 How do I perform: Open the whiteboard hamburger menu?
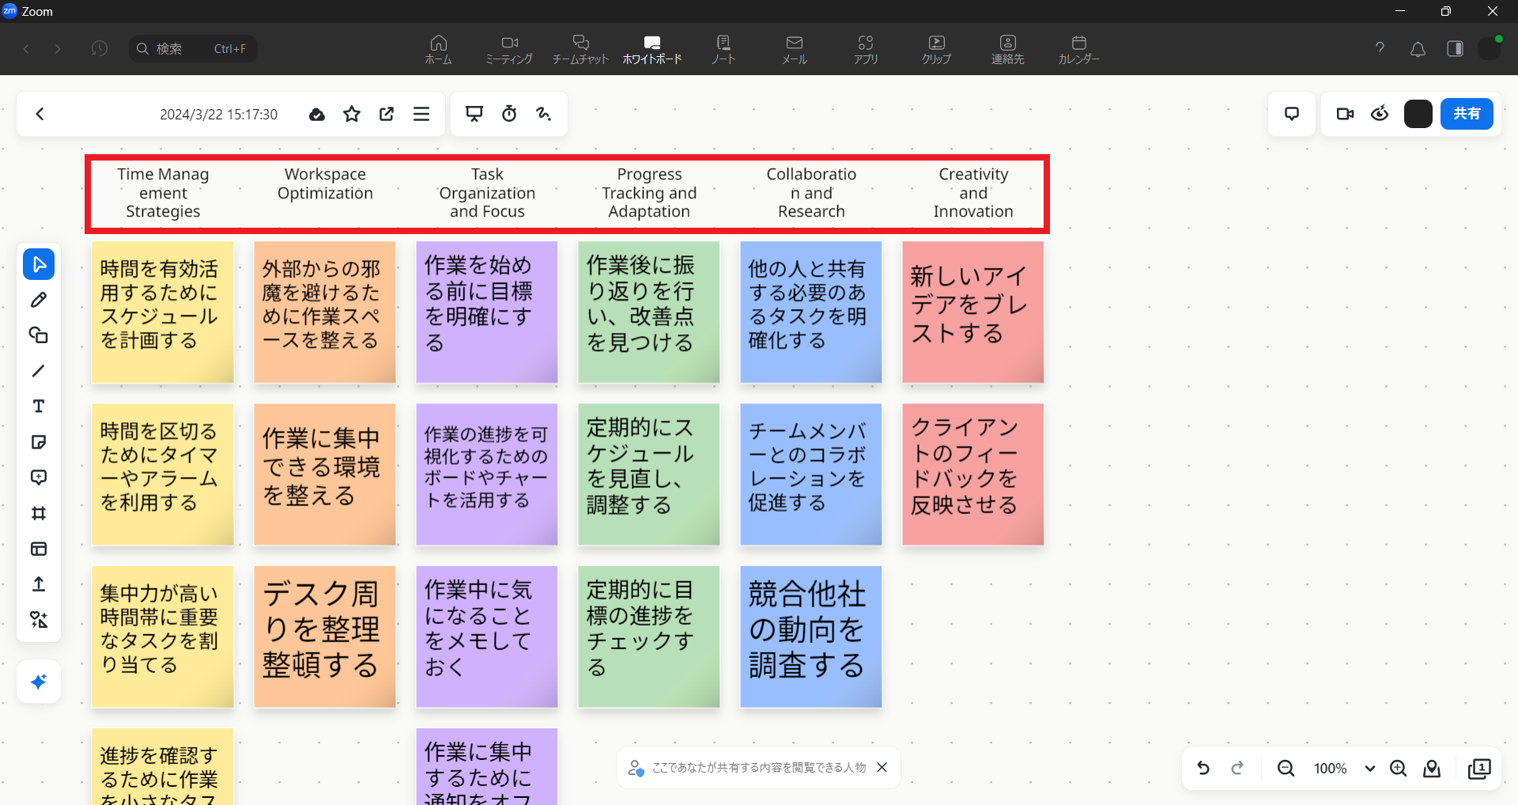click(421, 114)
